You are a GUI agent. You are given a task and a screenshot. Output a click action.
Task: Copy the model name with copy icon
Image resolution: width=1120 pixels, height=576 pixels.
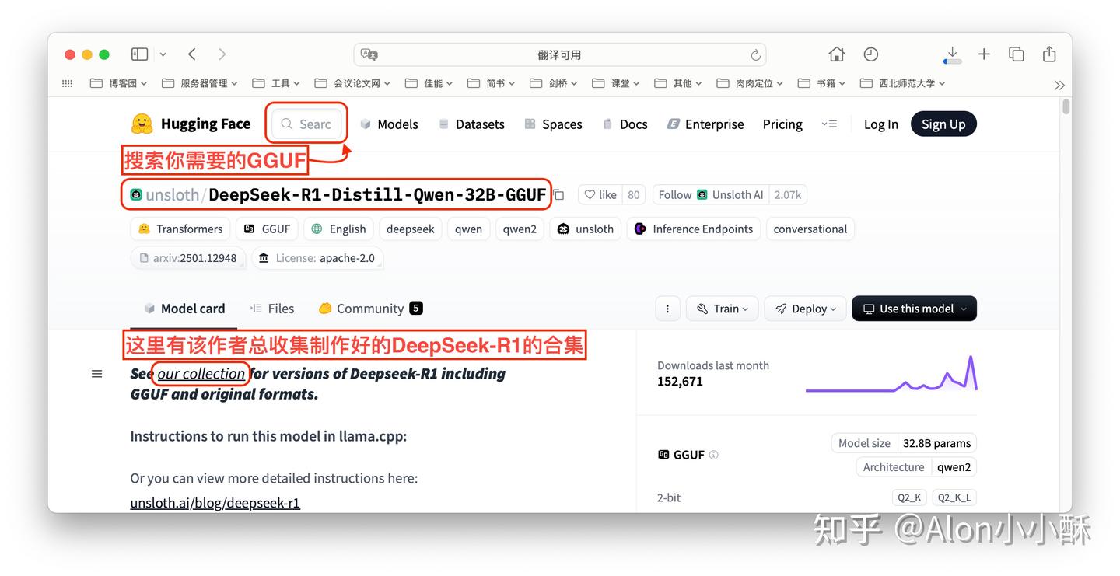pos(558,195)
